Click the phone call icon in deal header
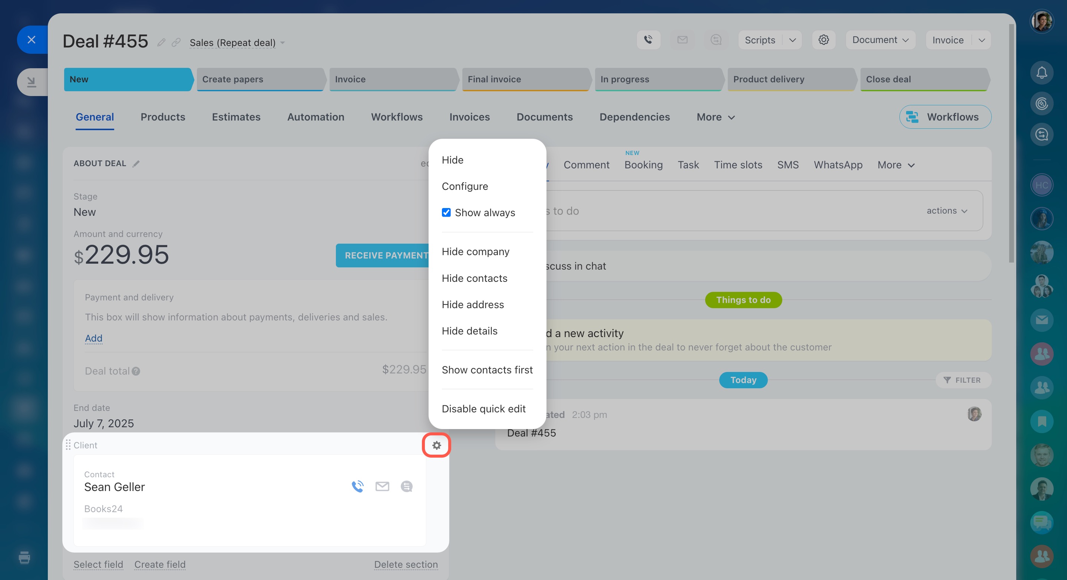Screen dimensions: 1067x580 648,40
